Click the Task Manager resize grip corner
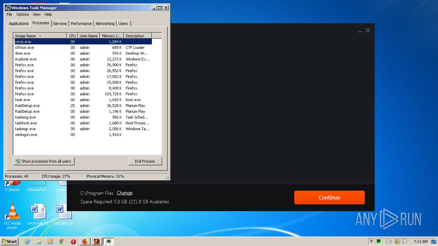 pyautogui.click(x=167, y=177)
